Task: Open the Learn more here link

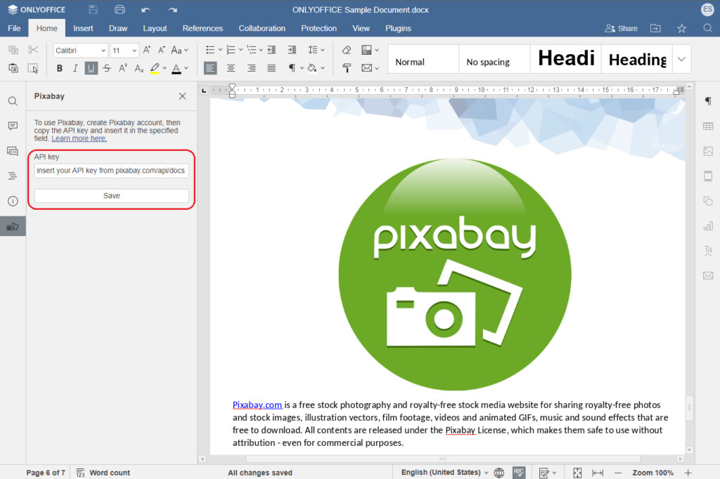Action: pyautogui.click(x=79, y=138)
